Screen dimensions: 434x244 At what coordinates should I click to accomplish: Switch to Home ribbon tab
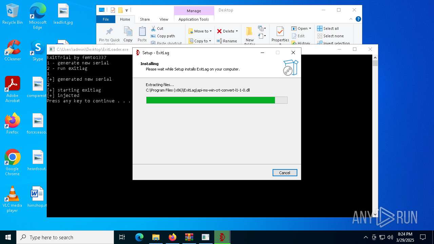125,19
